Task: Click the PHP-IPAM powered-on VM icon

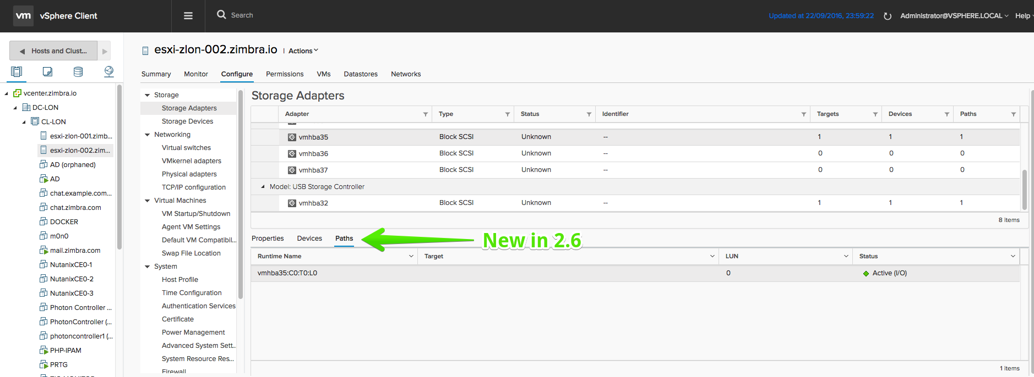Action: (x=43, y=350)
